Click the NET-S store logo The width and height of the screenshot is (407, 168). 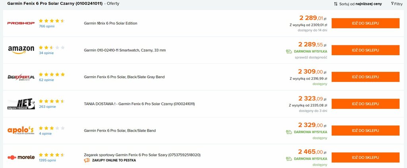click(21, 104)
